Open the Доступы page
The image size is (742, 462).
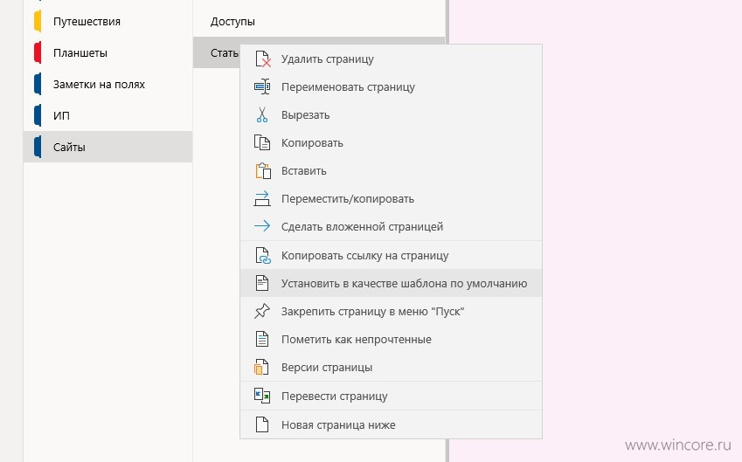pyautogui.click(x=319, y=21)
